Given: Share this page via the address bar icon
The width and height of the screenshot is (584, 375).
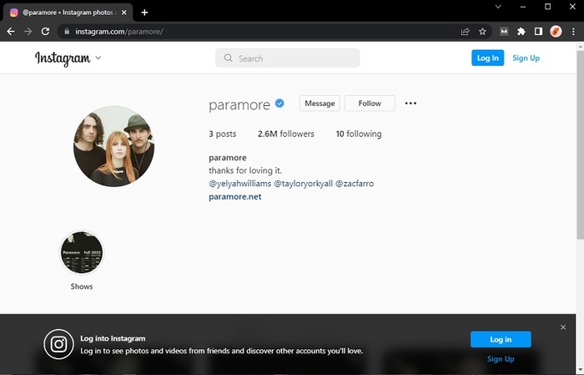Looking at the screenshot, I should (x=466, y=32).
